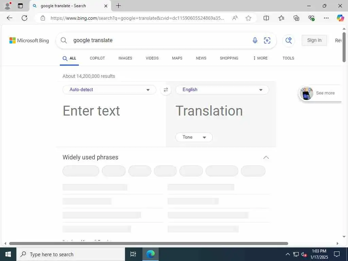View site information lock icon
Image resolution: width=348 pixels, height=261 pixels.
tap(43, 18)
